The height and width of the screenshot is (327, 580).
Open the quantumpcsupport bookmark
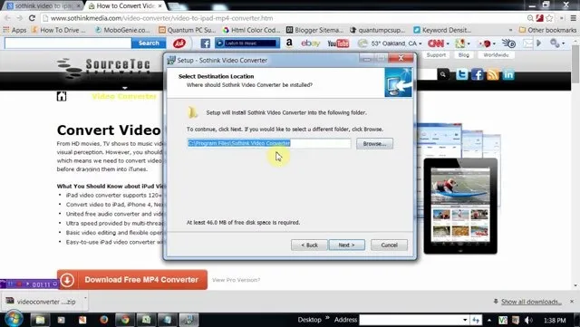377,30
